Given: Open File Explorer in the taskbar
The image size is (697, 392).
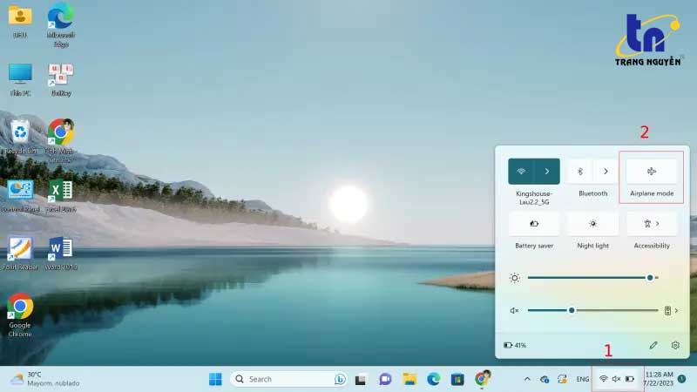Looking at the screenshot, I should click(409, 379).
